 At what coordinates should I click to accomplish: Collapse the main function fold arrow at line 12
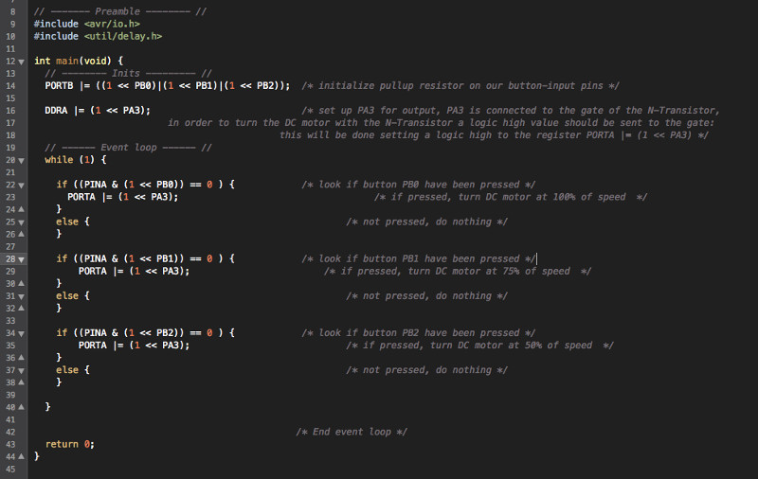[x=21, y=62]
